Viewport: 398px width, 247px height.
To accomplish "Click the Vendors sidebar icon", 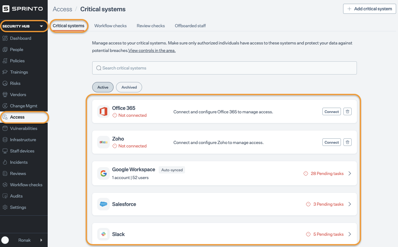I will [x=5, y=95].
